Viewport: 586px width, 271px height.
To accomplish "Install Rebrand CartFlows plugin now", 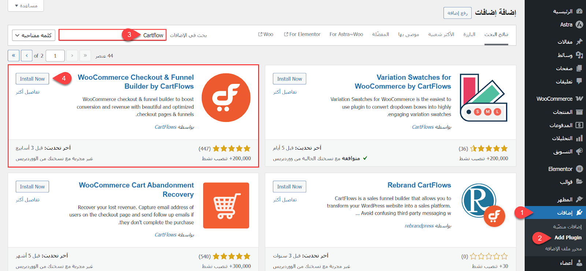I will (289, 187).
